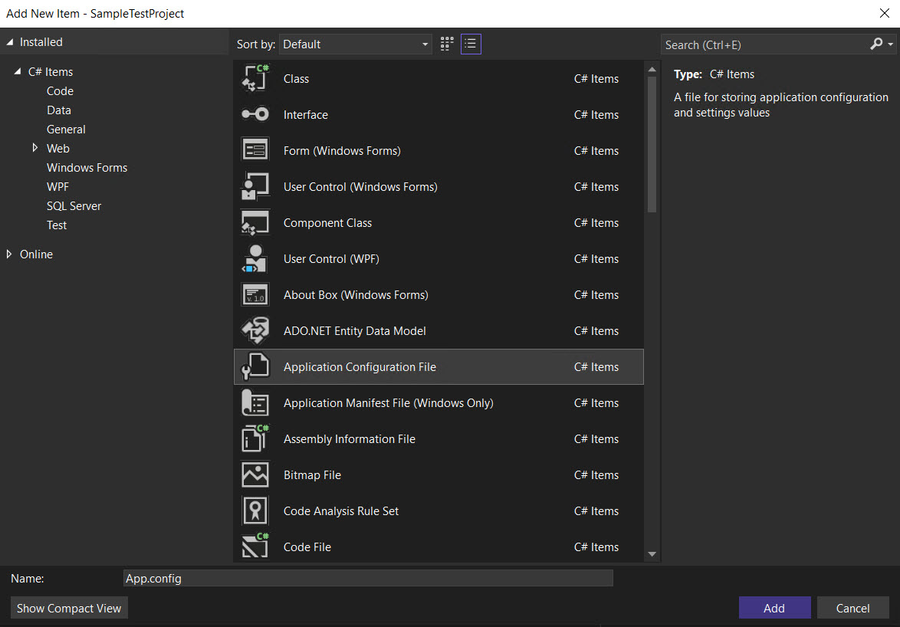Select the Class item icon
Viewport: 900px width, 627px height.
[x=255, y=77]
